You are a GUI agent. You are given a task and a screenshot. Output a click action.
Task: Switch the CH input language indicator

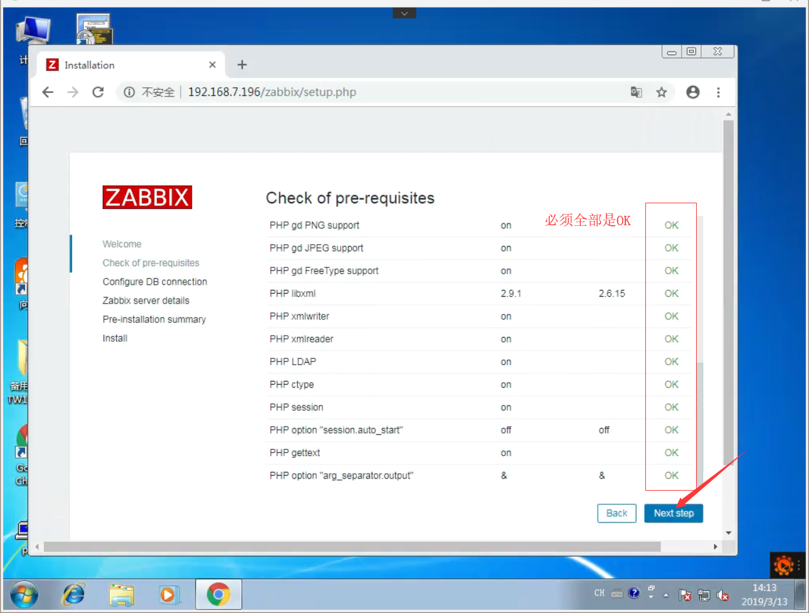pyautogui.click(x=600, y=593)
